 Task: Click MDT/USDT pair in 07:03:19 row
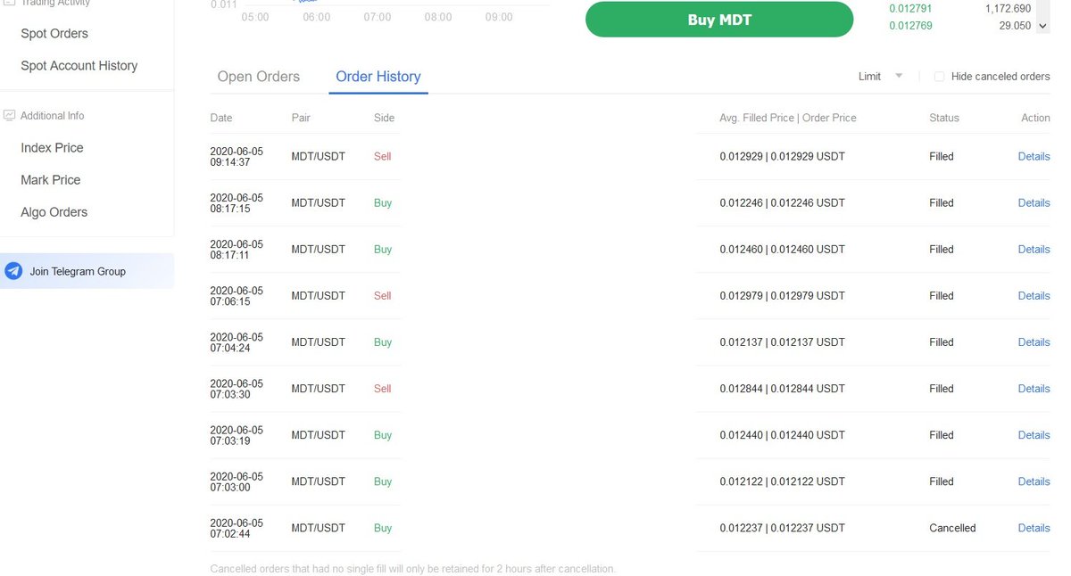(x=318, y=435)
